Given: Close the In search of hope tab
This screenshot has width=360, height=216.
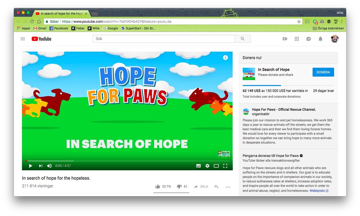Looking at the screenshot, I should [x=86, y=14].
